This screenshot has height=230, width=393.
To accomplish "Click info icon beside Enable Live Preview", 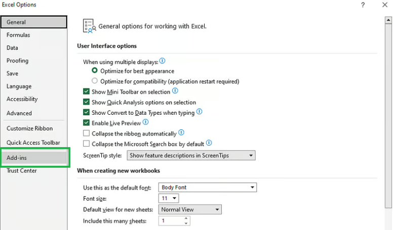I will 145,122.
